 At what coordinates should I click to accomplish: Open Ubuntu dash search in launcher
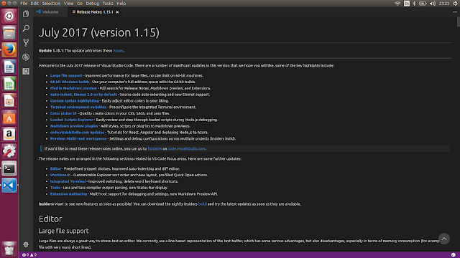click(9, 16)
